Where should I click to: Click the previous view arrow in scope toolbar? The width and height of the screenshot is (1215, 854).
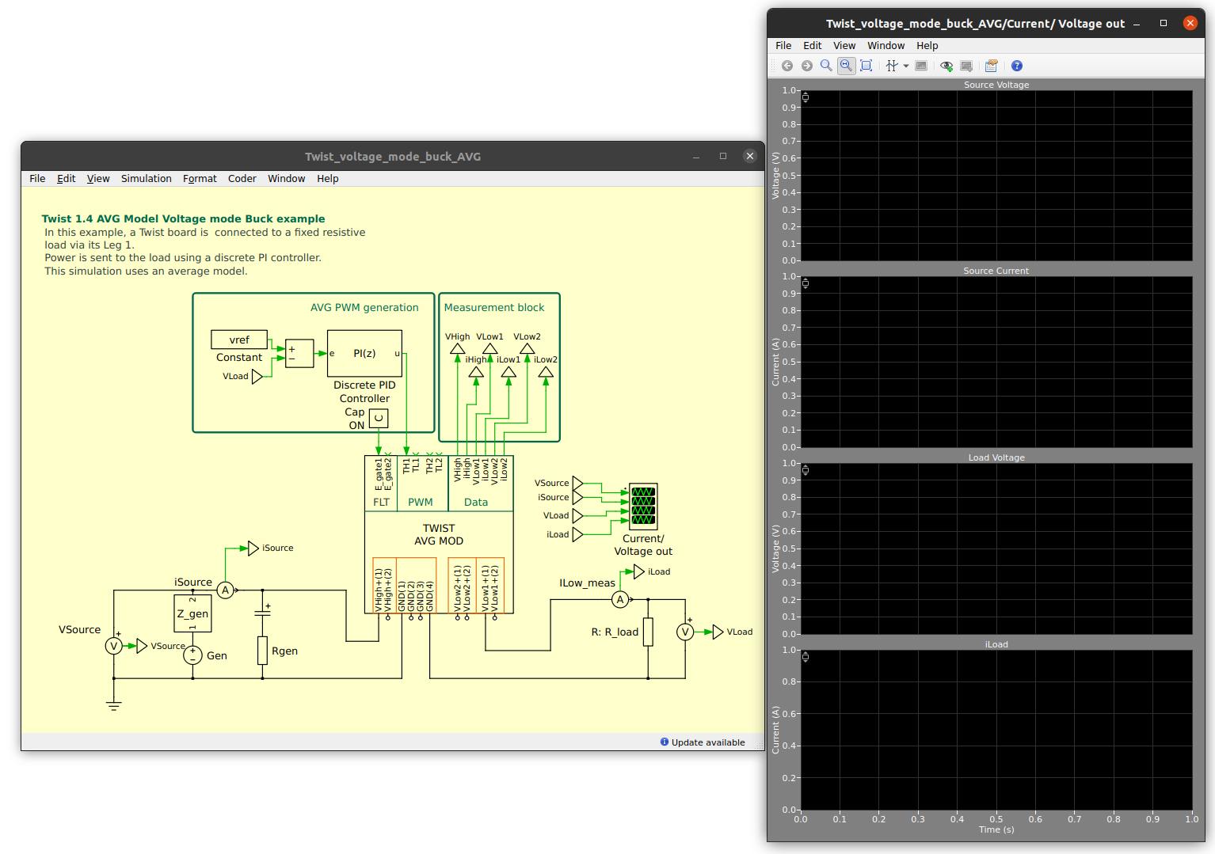click(x=787, y=66)
